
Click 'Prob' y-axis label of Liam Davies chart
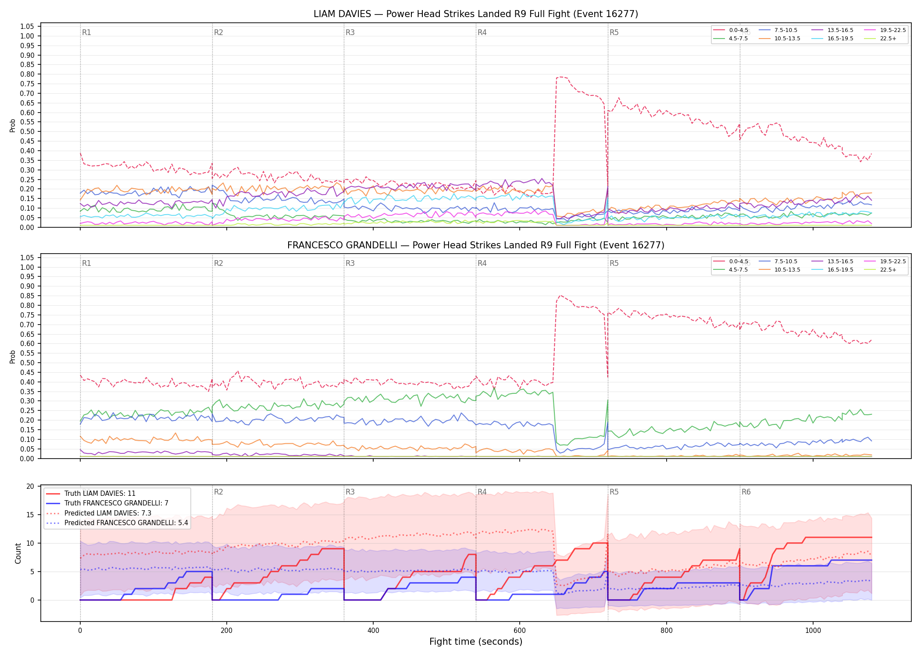pos(12,125)
